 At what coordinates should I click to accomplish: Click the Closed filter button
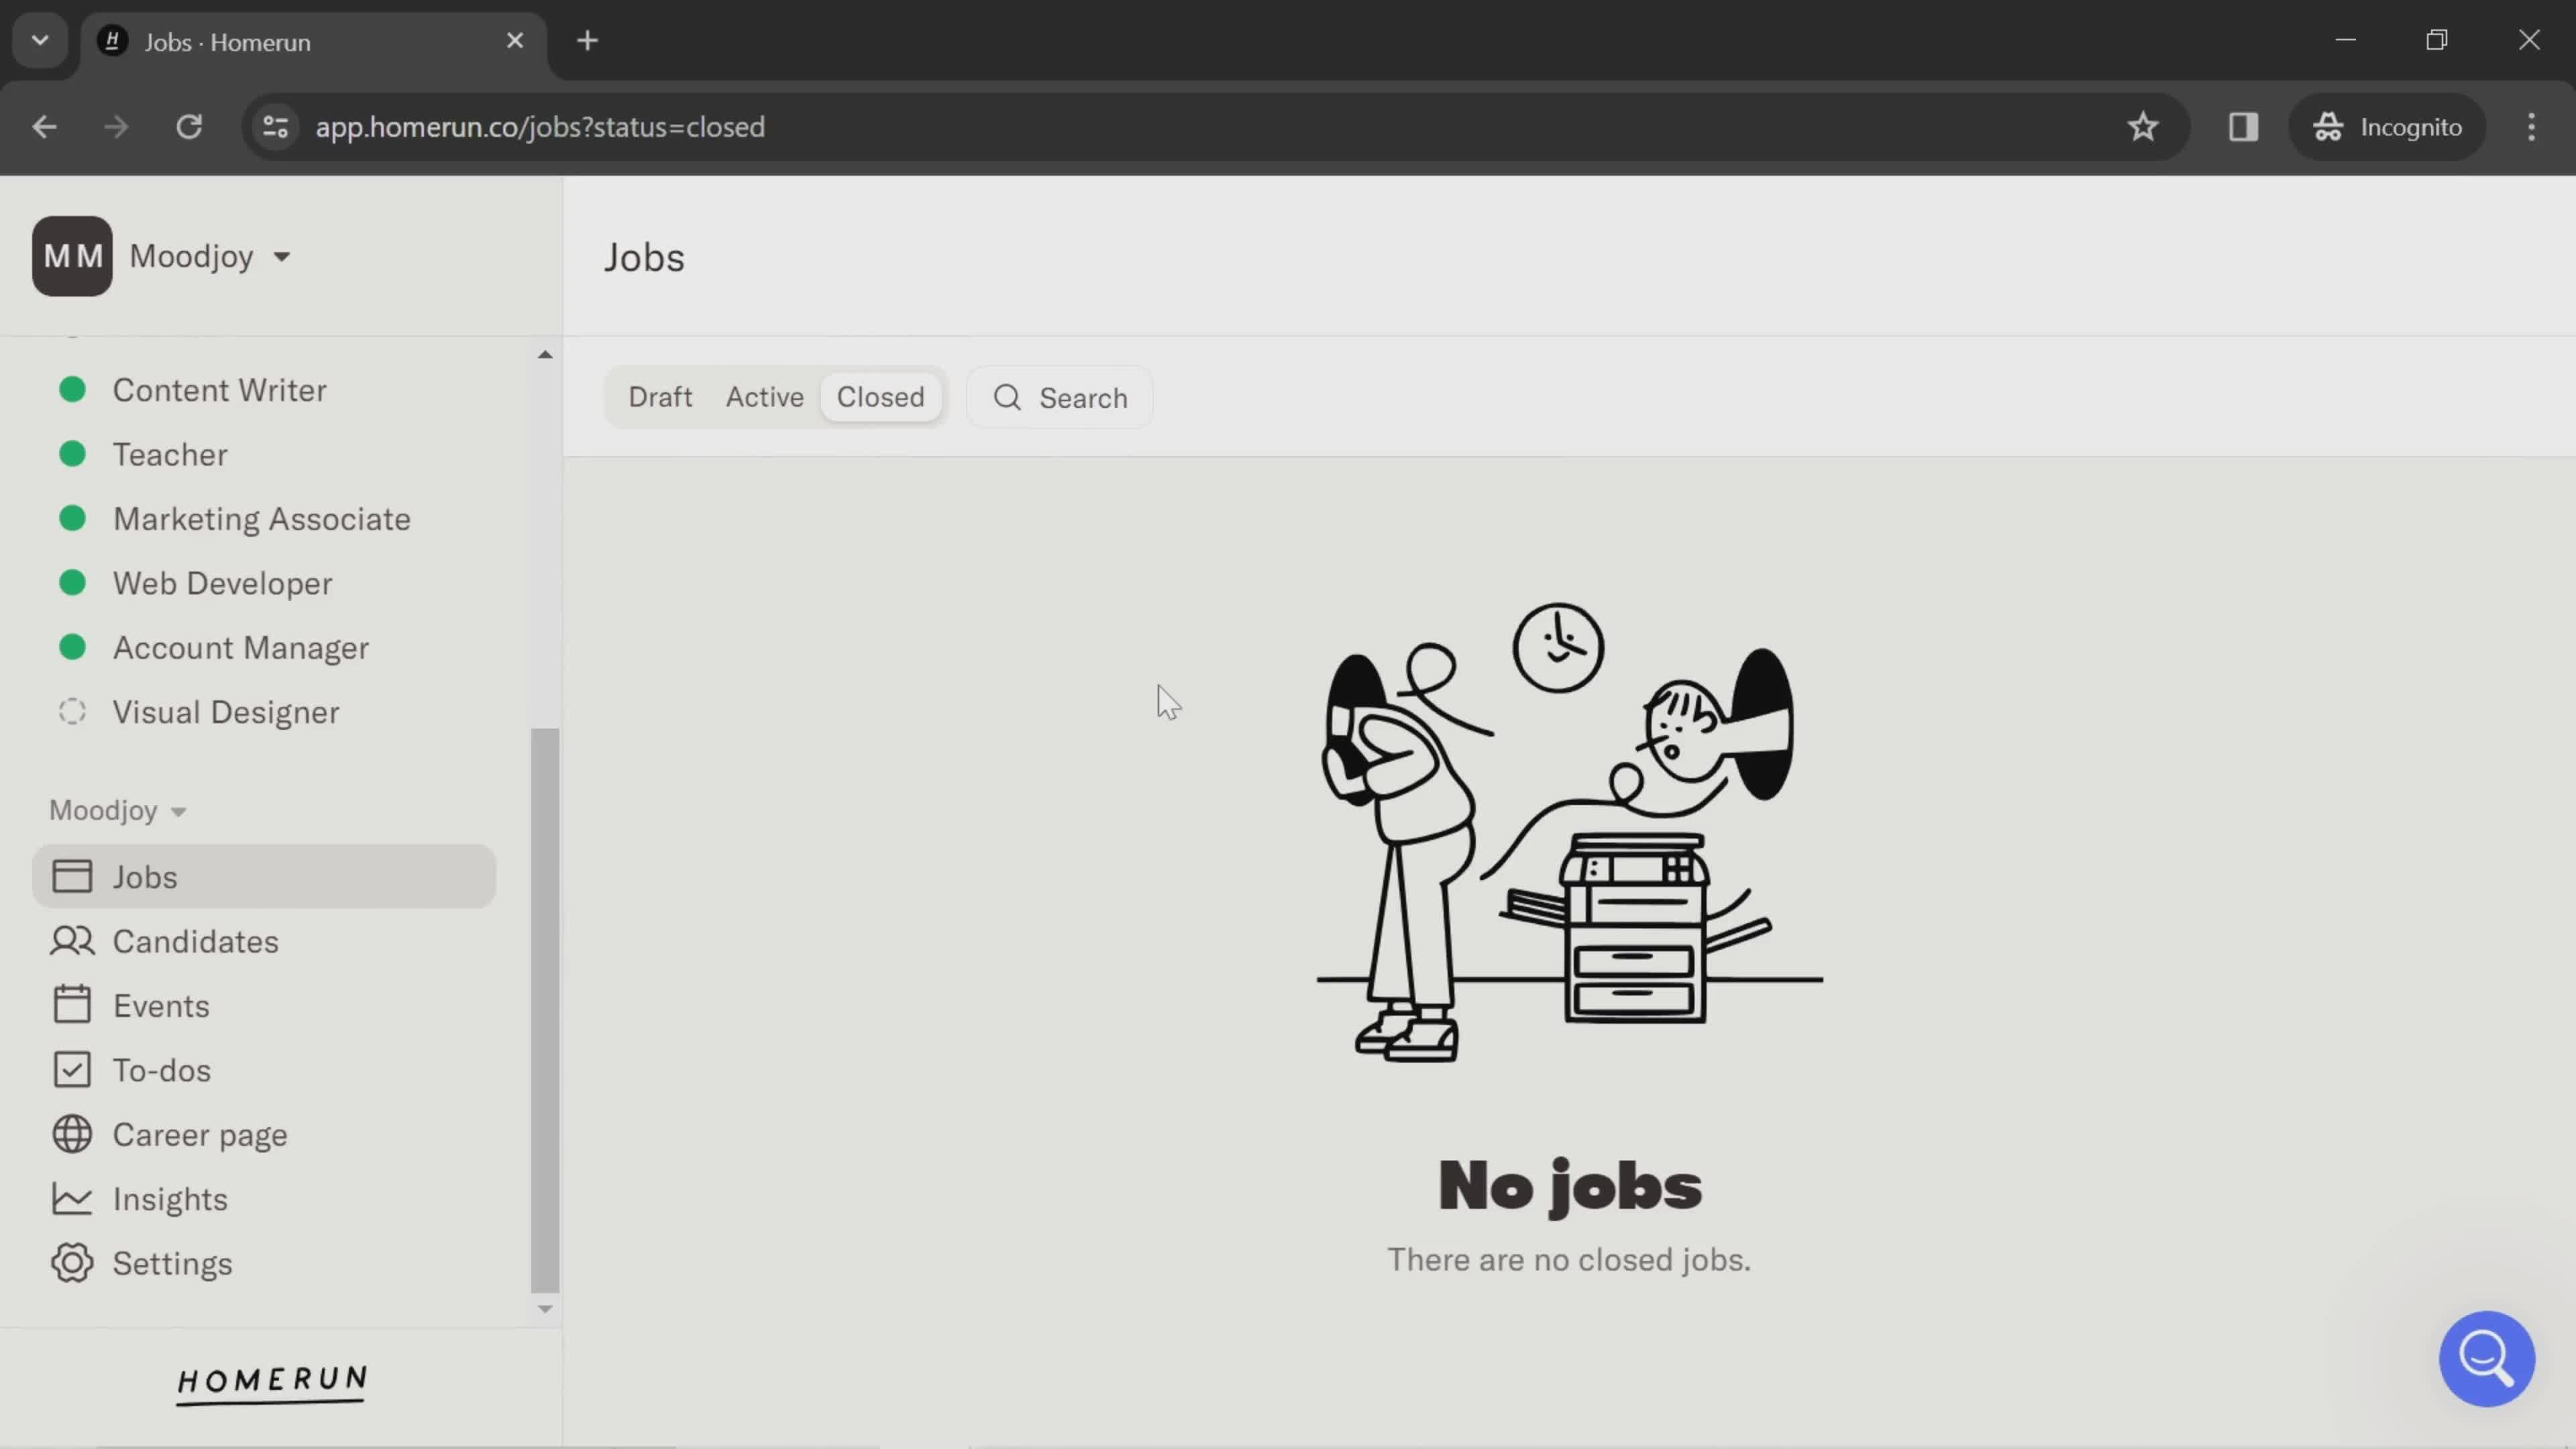point(881,396)
